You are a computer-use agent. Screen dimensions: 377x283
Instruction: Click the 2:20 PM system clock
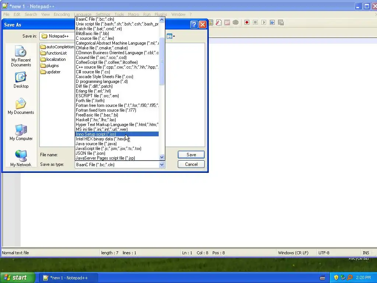[363, 277]
